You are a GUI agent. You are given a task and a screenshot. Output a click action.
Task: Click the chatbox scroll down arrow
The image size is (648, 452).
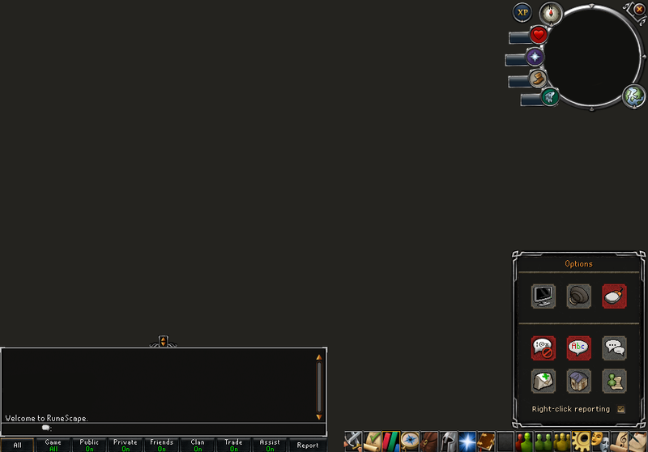tap(319, 417)
